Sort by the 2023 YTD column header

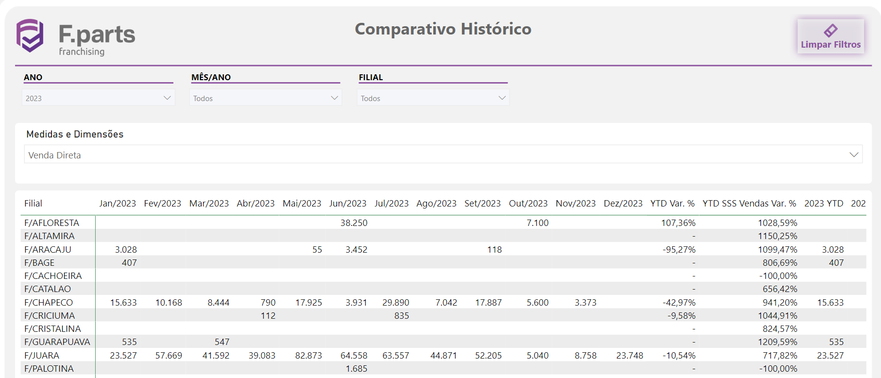tap(824, 203)
